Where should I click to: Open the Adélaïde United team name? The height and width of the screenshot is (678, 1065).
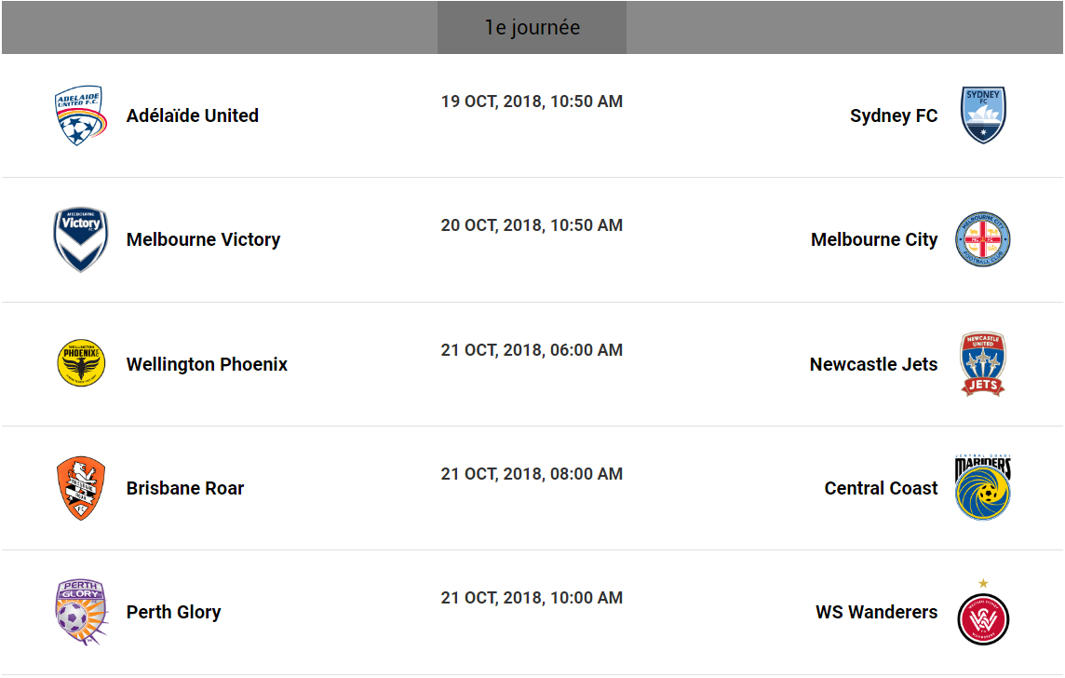click(193, 115)
